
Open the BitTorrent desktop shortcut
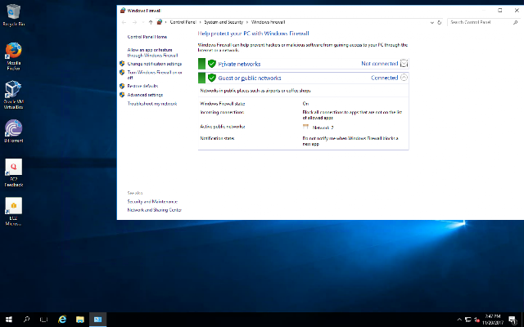pyautogui.click(x=13, y=131)
